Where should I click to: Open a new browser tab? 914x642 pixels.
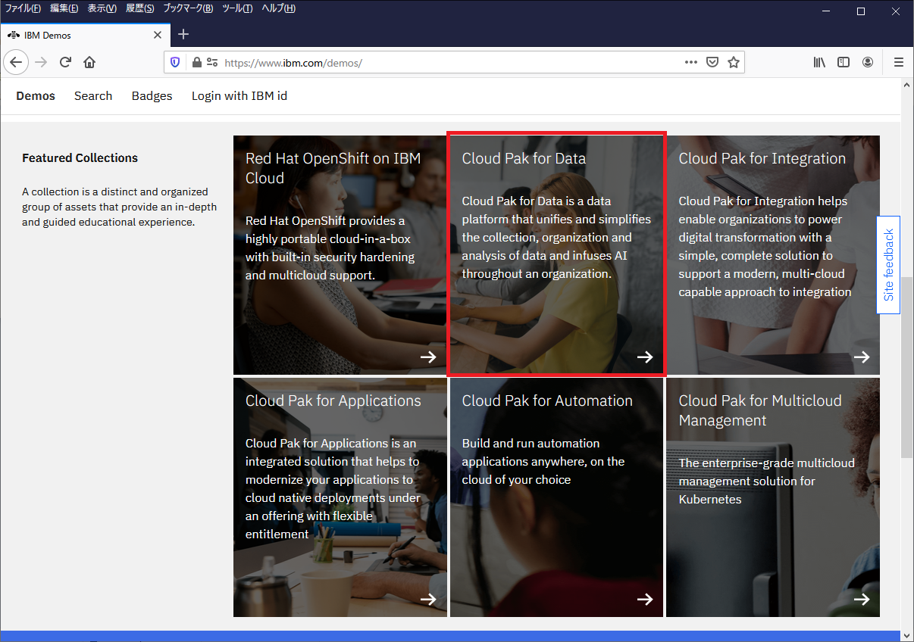[x=183, y=35]
